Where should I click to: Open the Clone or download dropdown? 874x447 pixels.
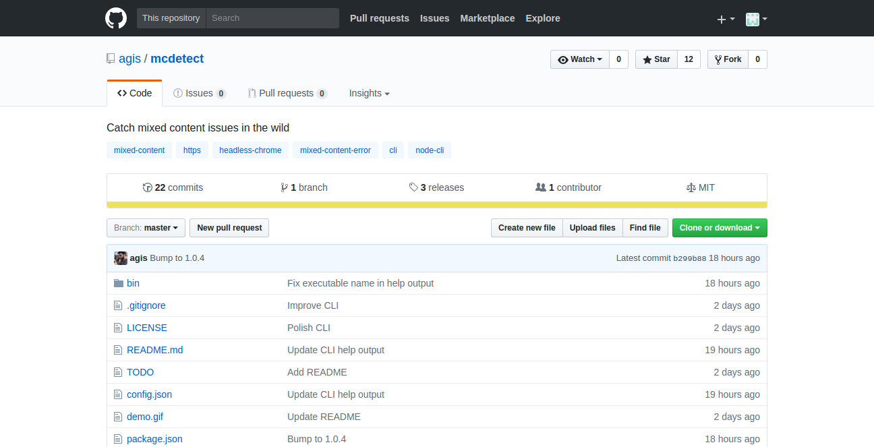tap(720, 228)
